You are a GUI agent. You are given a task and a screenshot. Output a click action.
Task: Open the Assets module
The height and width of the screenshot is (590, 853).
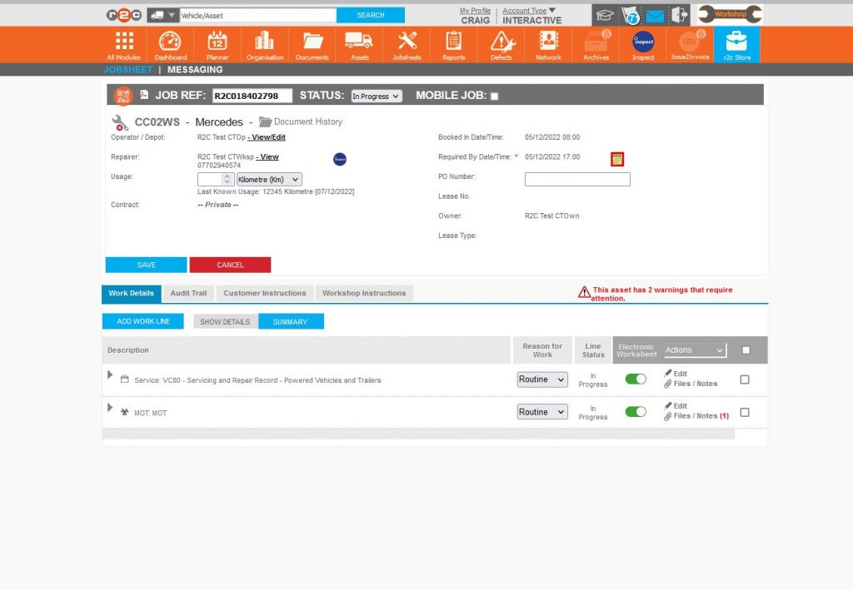pos(359,45)
